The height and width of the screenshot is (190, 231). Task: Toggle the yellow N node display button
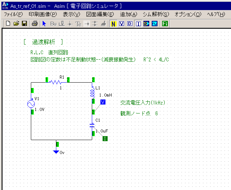(x=113, y=24)
